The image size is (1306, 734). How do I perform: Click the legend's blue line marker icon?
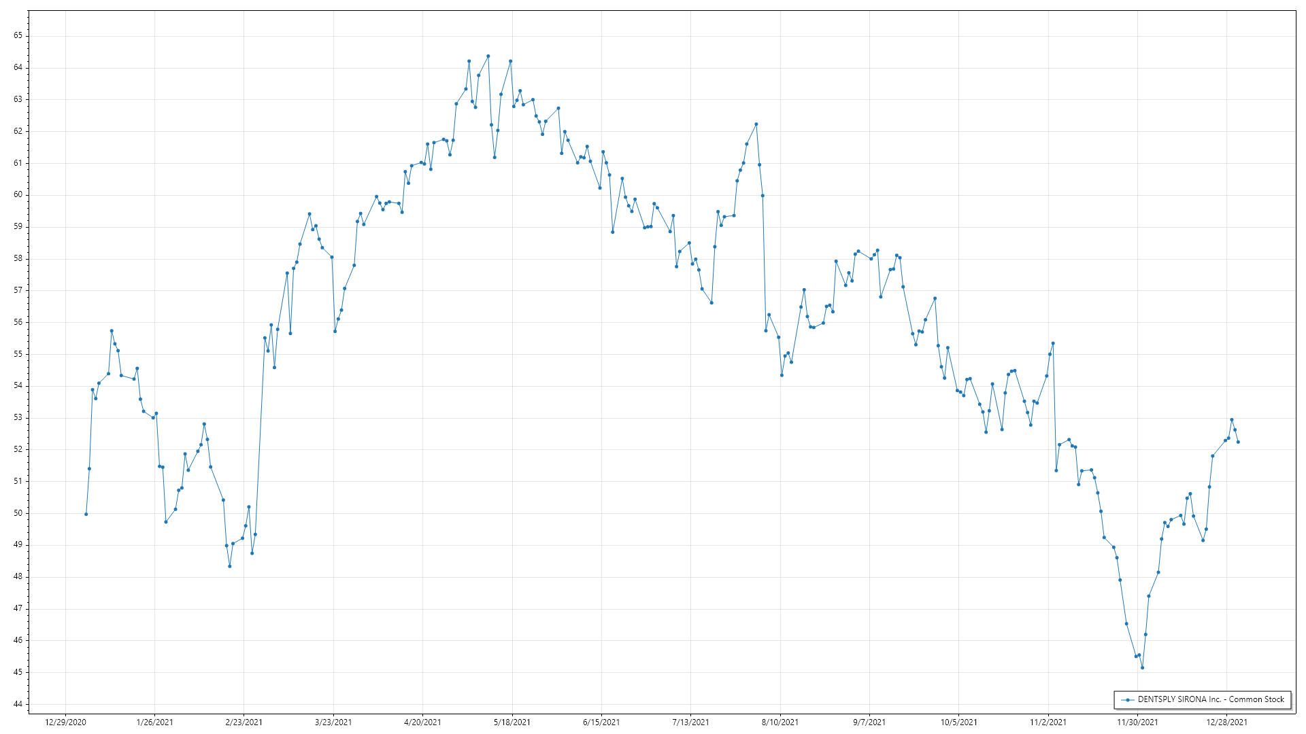pos(1128,699)
